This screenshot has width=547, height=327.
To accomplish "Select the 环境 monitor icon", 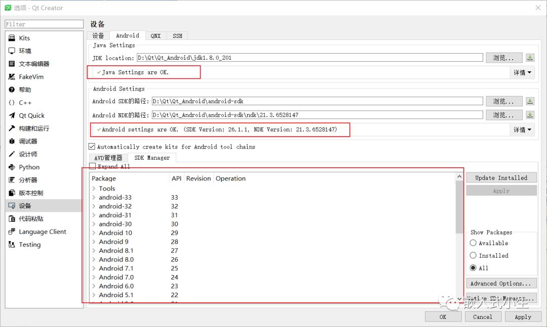I will 12,51.
